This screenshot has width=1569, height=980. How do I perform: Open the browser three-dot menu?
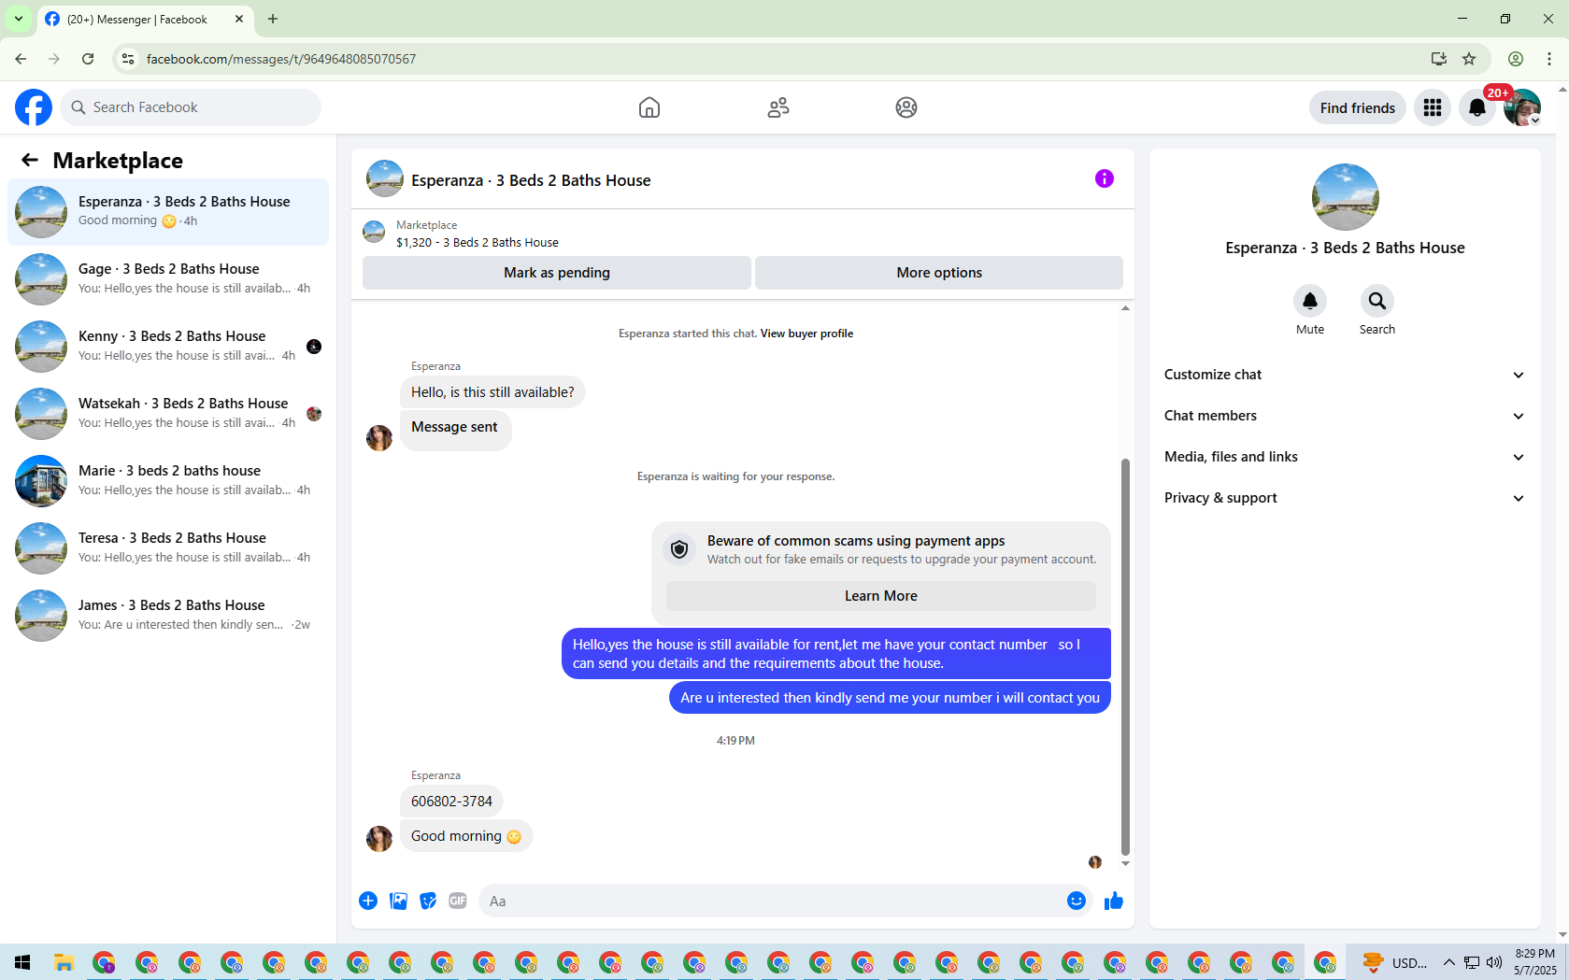point(1549,59)
